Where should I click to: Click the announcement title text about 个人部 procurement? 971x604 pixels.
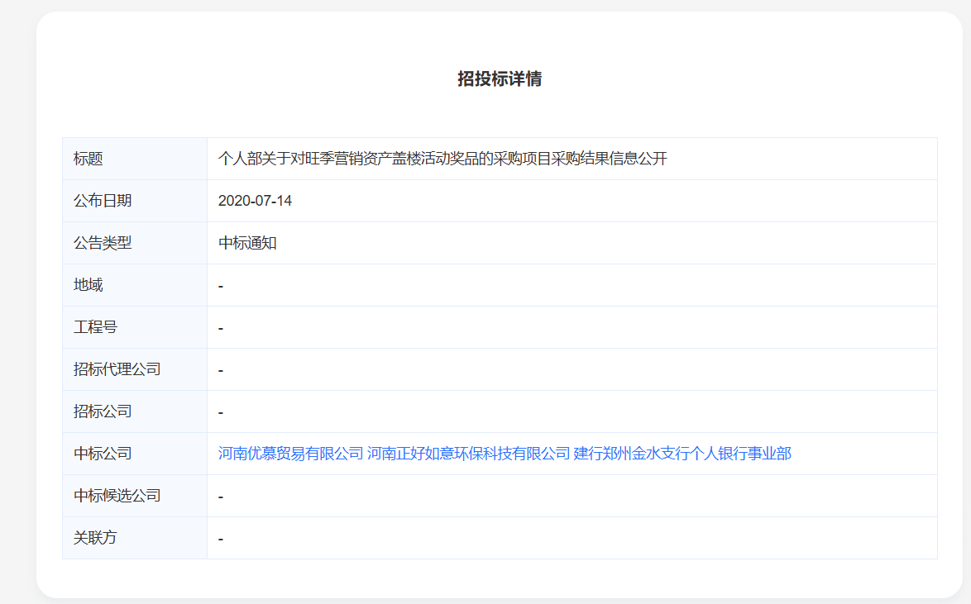[442, 159]
